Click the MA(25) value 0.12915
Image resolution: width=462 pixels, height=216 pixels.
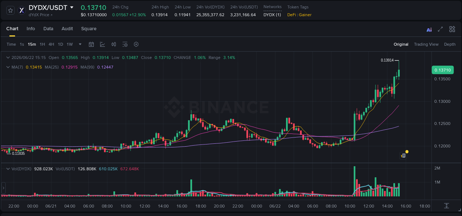click(69, 67)
